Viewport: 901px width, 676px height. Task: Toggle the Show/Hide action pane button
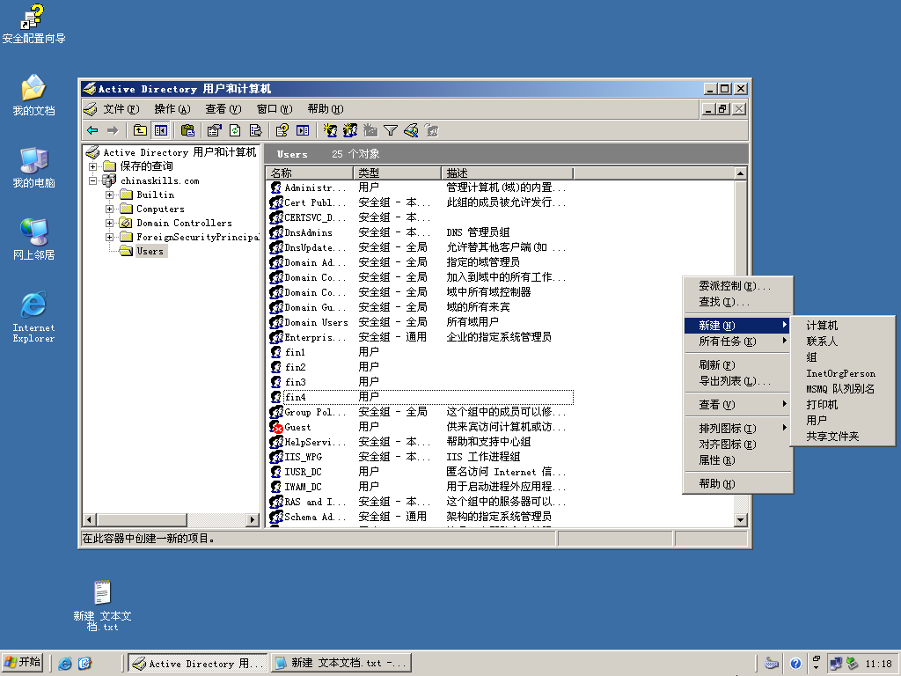pyautogui.click(x=303, y=130)
